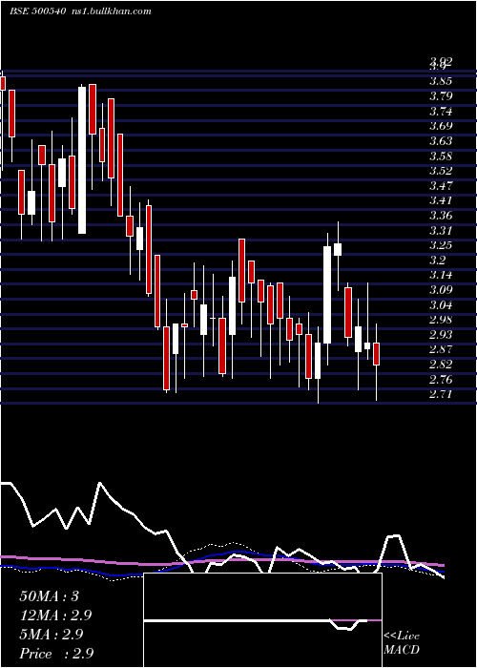
Task: Click the 3.74 price level label
Action: [x=441, y=112]
